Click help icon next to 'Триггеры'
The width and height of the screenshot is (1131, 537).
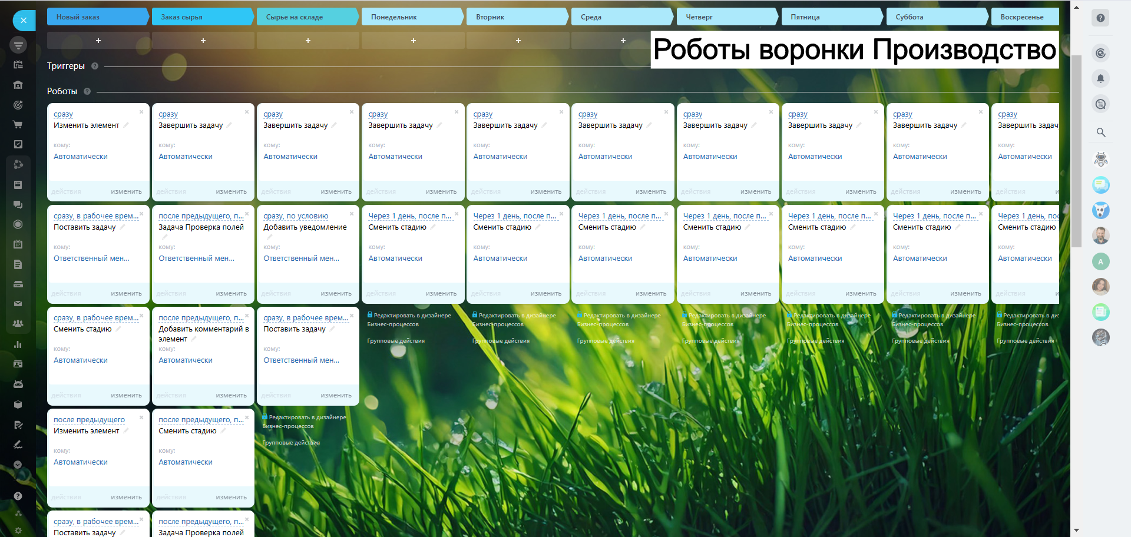tap(95, 66)
